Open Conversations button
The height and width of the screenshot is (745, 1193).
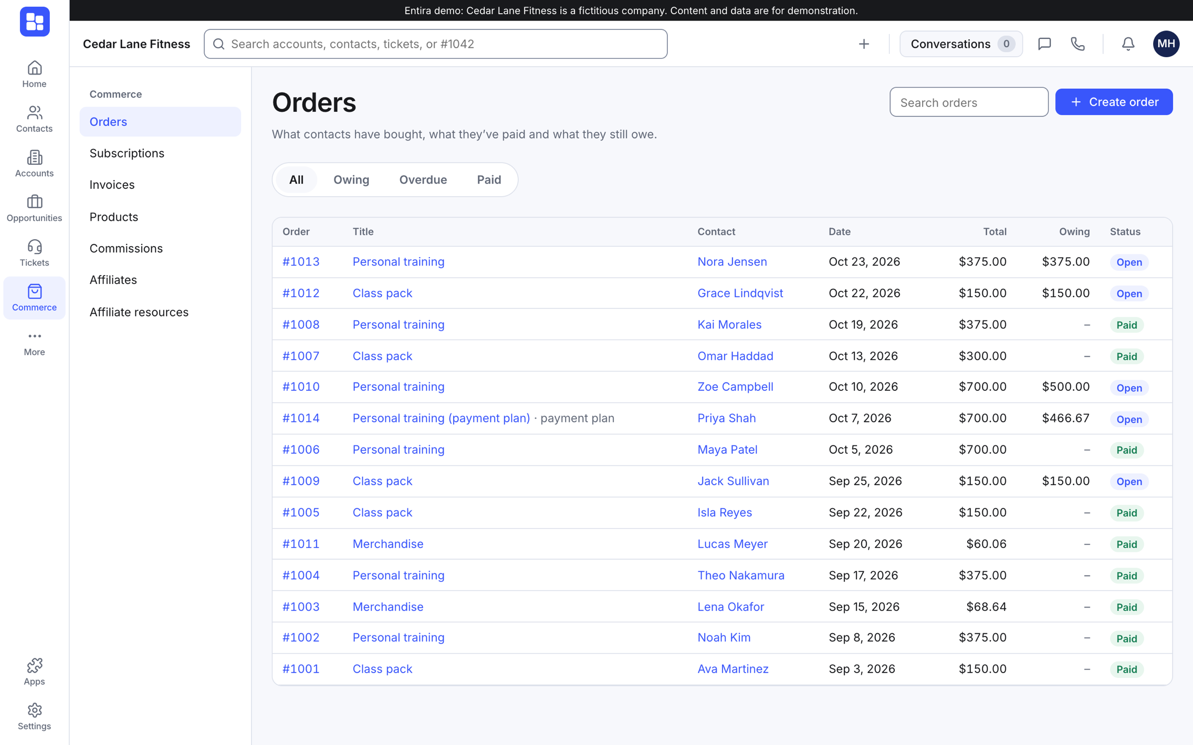tap(961, 44)
